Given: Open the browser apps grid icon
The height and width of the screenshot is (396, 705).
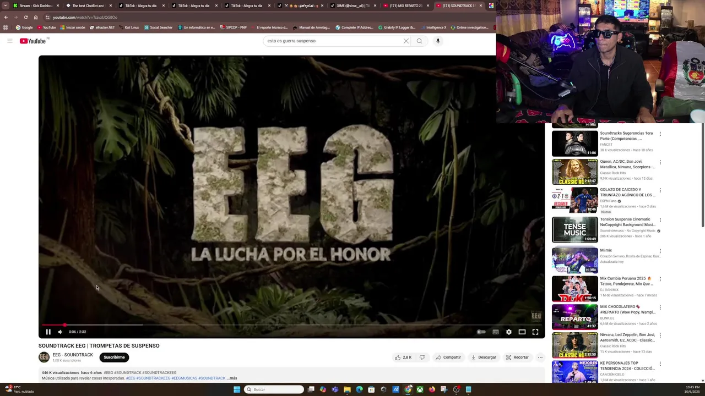Looking at the screenshot, I should click(x=6, y=28).
